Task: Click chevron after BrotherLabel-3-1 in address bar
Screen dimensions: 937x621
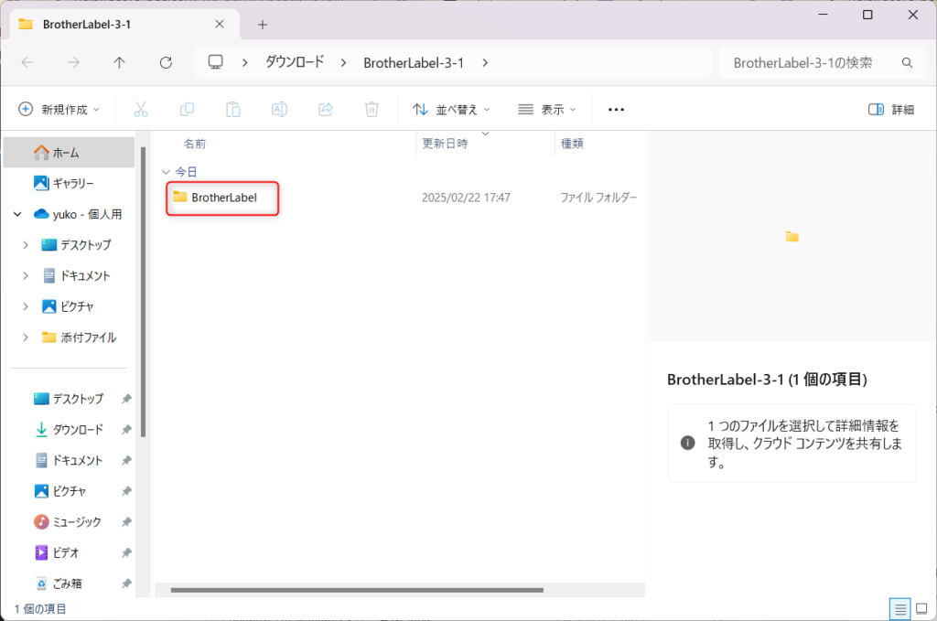Action: point(485,63)
